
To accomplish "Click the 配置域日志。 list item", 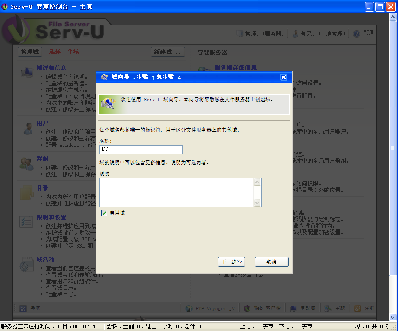I will coord(61,294).
